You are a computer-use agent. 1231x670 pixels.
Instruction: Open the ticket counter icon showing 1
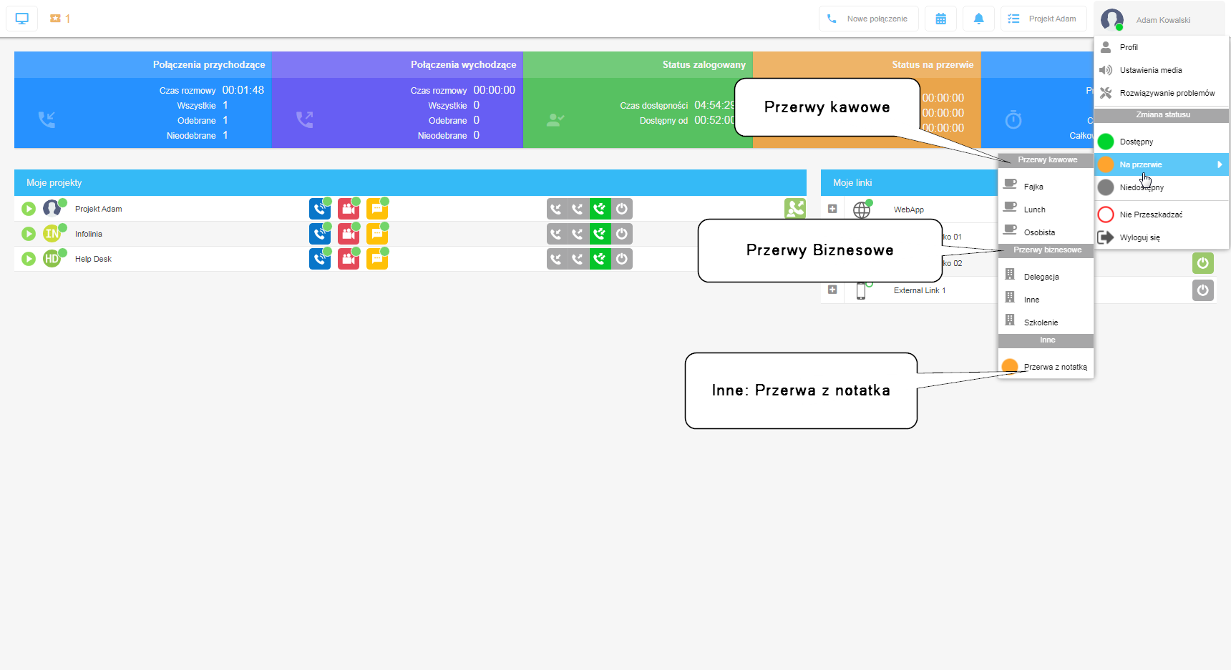60,19
